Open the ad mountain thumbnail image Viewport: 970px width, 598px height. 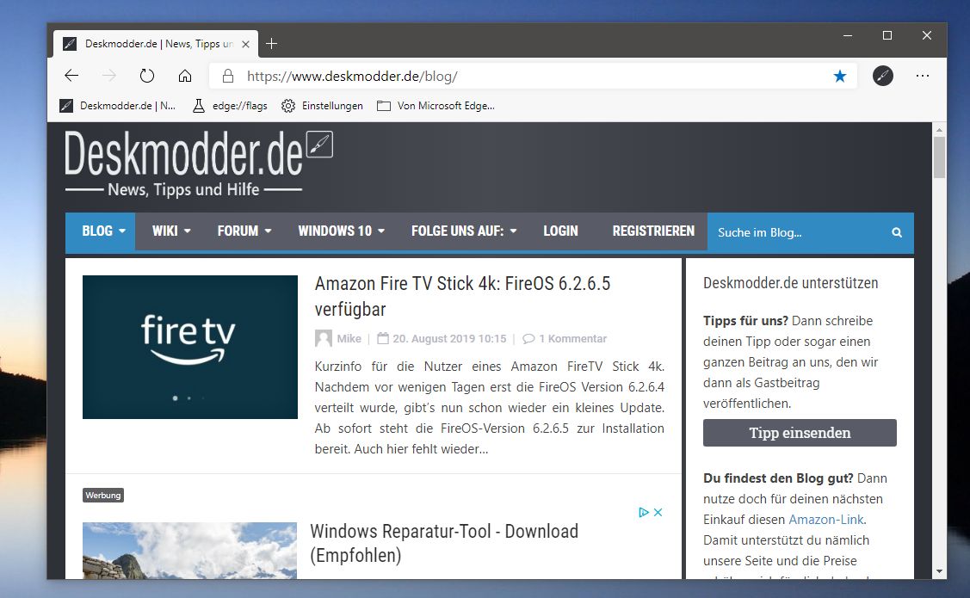pyautogui.click(x=190, y=551)
